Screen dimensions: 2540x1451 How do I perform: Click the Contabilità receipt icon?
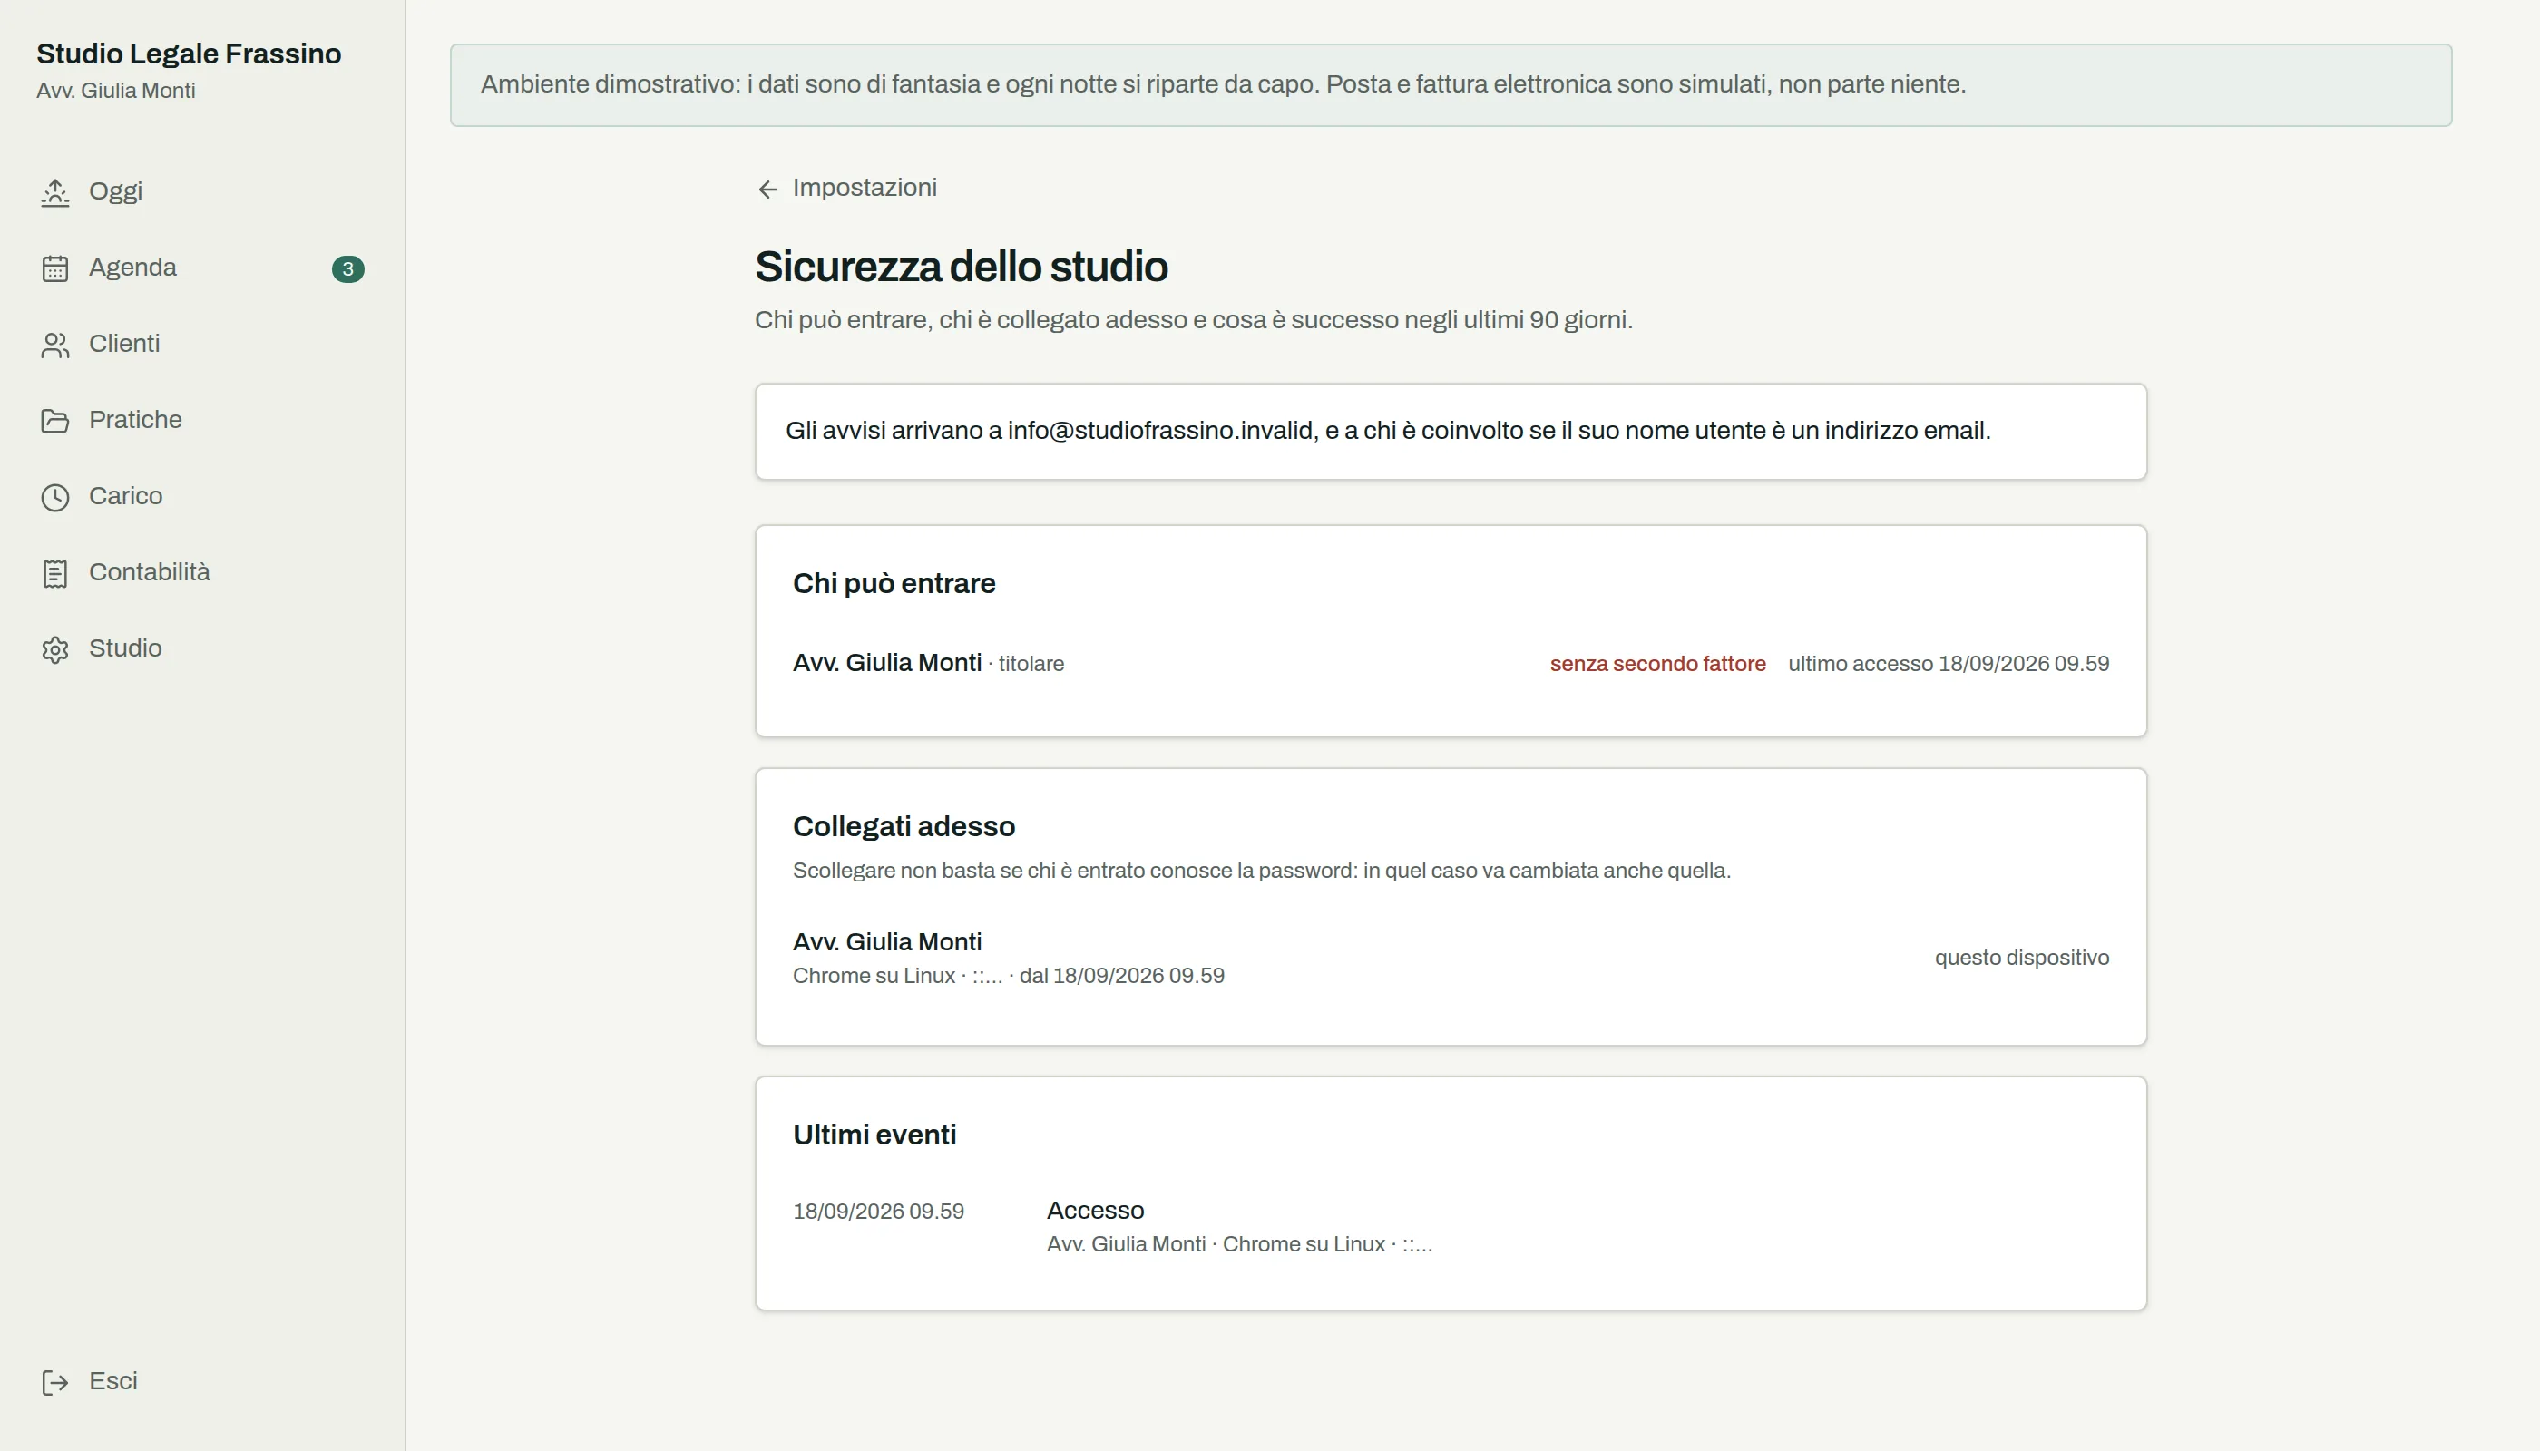[54, 574]
